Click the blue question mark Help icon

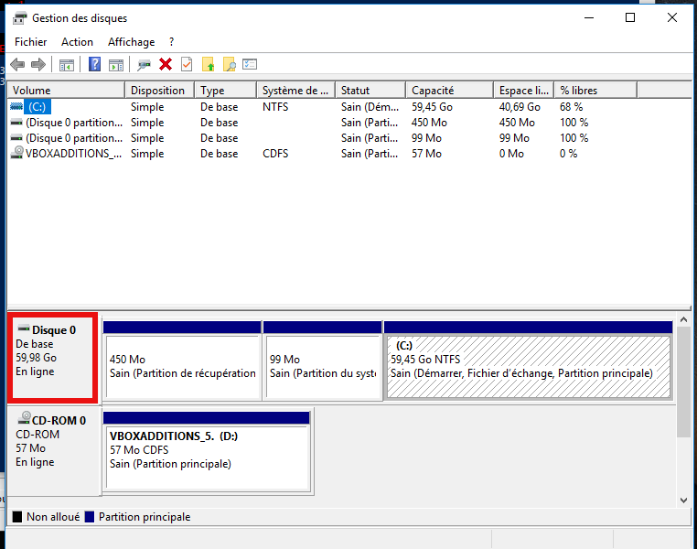(94, 65)
